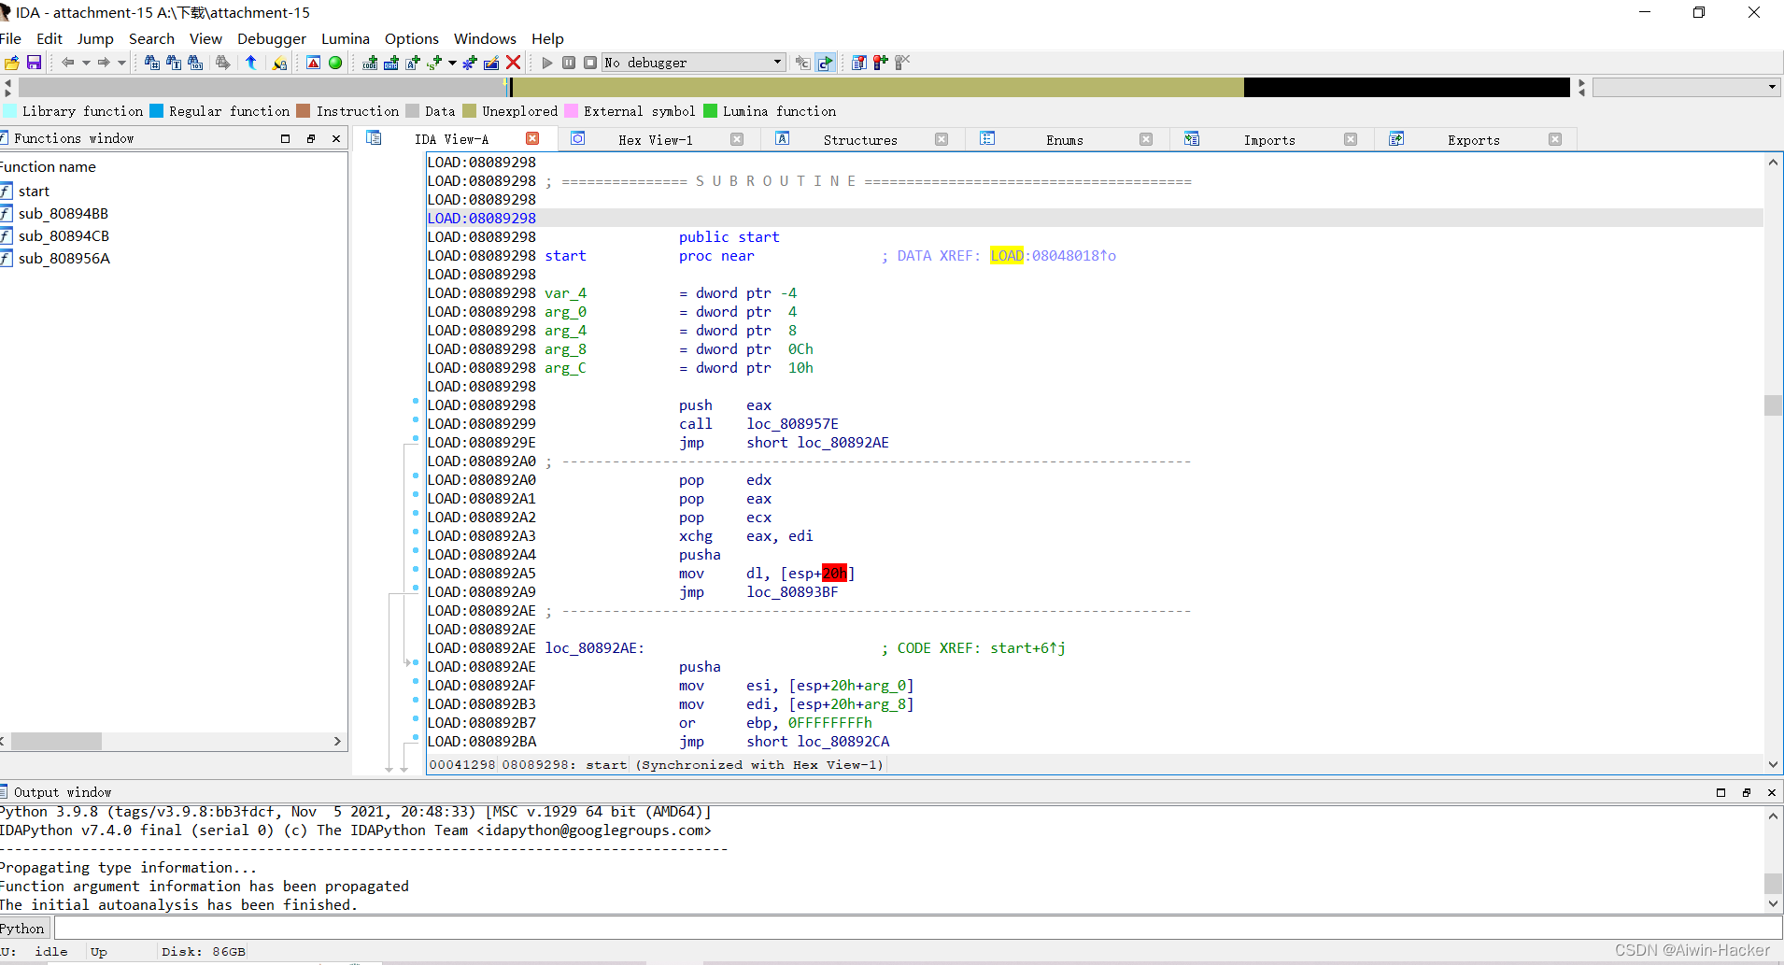The width and height of the screenshot is (1784, 965).
Task: Click the binoculars text search icon
Action: (x=174, y=63)
